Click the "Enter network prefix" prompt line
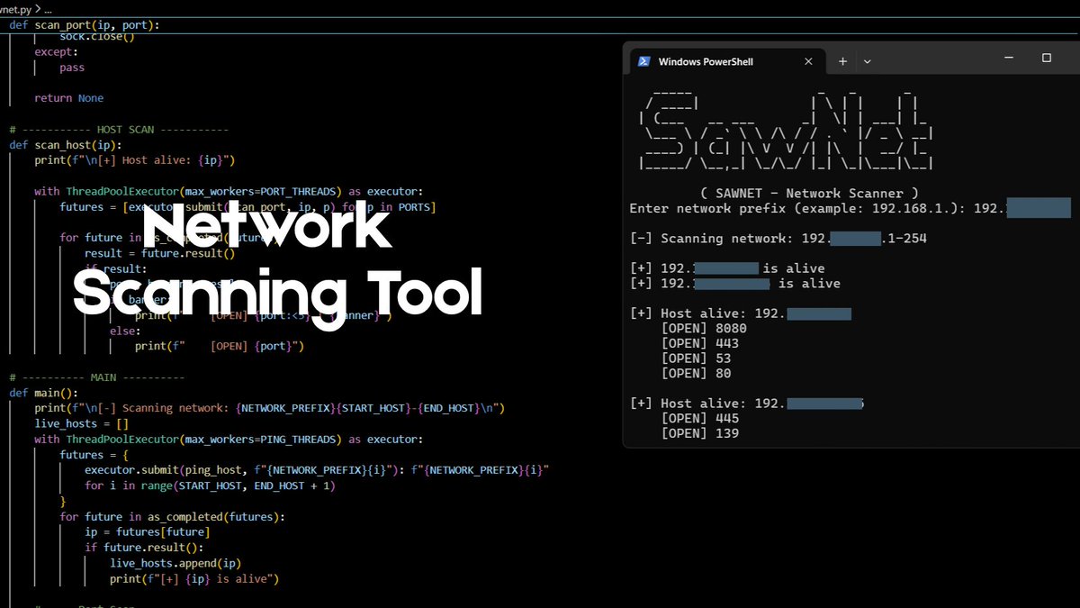Viewport: 1080px width, 608px height. [x=850, y=208]
